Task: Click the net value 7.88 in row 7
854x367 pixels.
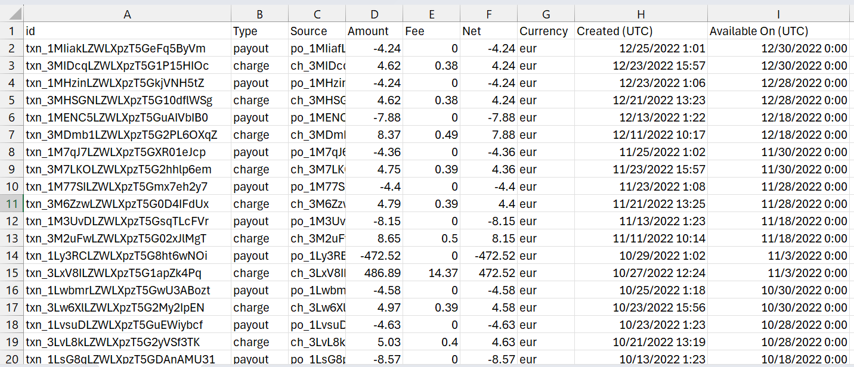Action: pos(488,135)
